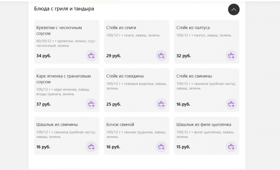This screenshot has width=280, height=170.
Task: Add Бочок свиной to basket
Action: (x=161, y=147)
